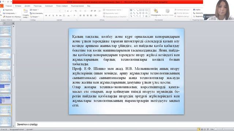
Task: Switch to the Дизайн (Design) tab
Action: point(27,6)
